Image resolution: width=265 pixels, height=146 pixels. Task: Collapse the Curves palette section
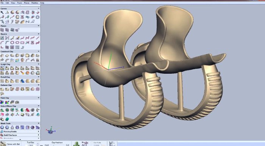(x=39, y=8)
